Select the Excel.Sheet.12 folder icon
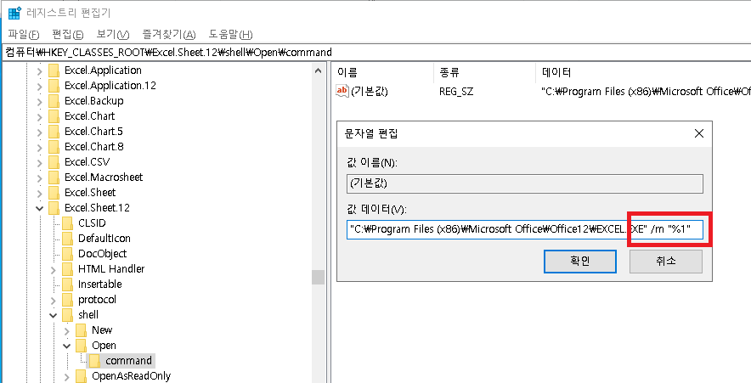The image size is (751, 383). 54,208
